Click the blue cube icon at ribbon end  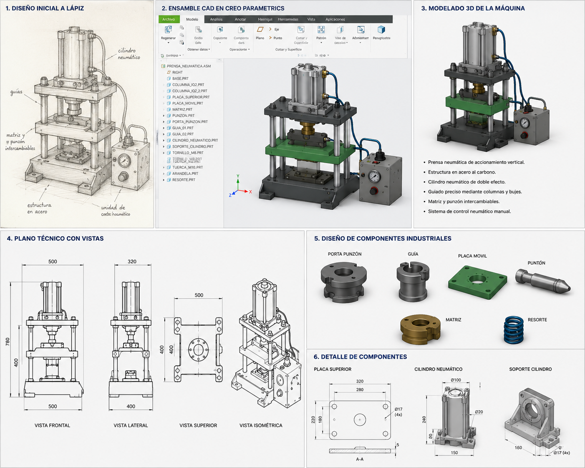(x=381, y=30)
